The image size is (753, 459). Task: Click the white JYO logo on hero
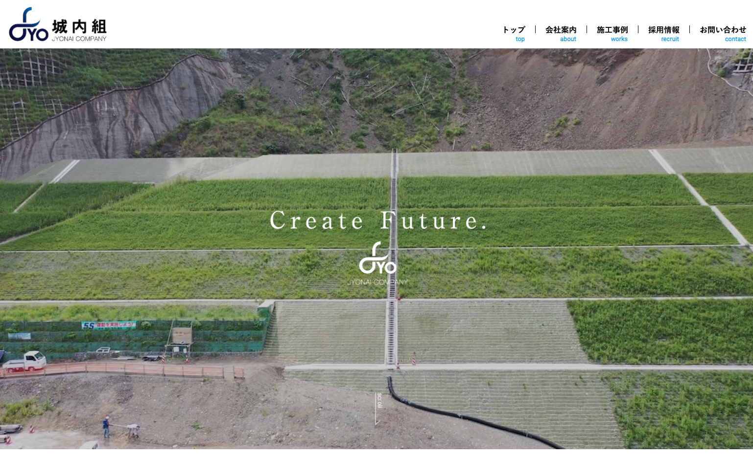(x=377, y=258)
